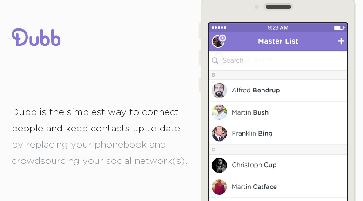Image resolution: width=363 pixels, height=201 pixels.
Task: Click the notification badge showing 1
Action: 222,38
